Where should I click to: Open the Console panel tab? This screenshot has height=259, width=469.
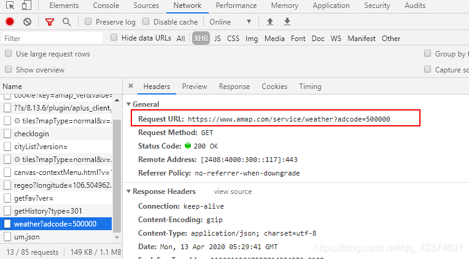coord(106,6)
